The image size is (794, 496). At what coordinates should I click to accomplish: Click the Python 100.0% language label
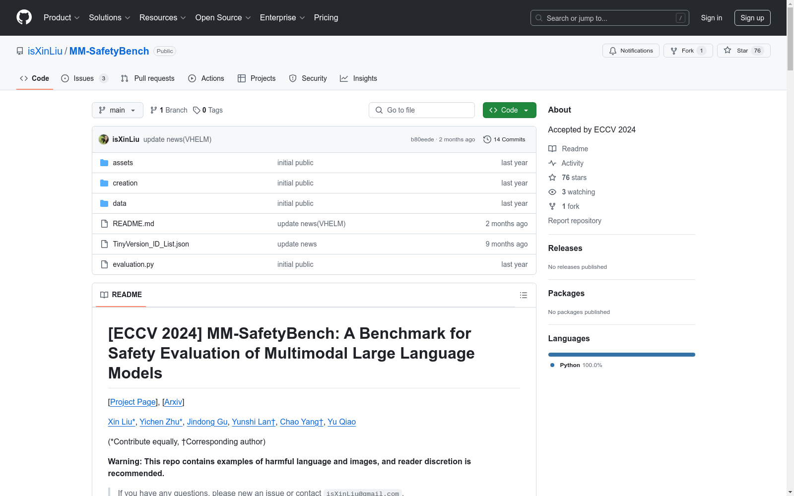tap(581, 365)
